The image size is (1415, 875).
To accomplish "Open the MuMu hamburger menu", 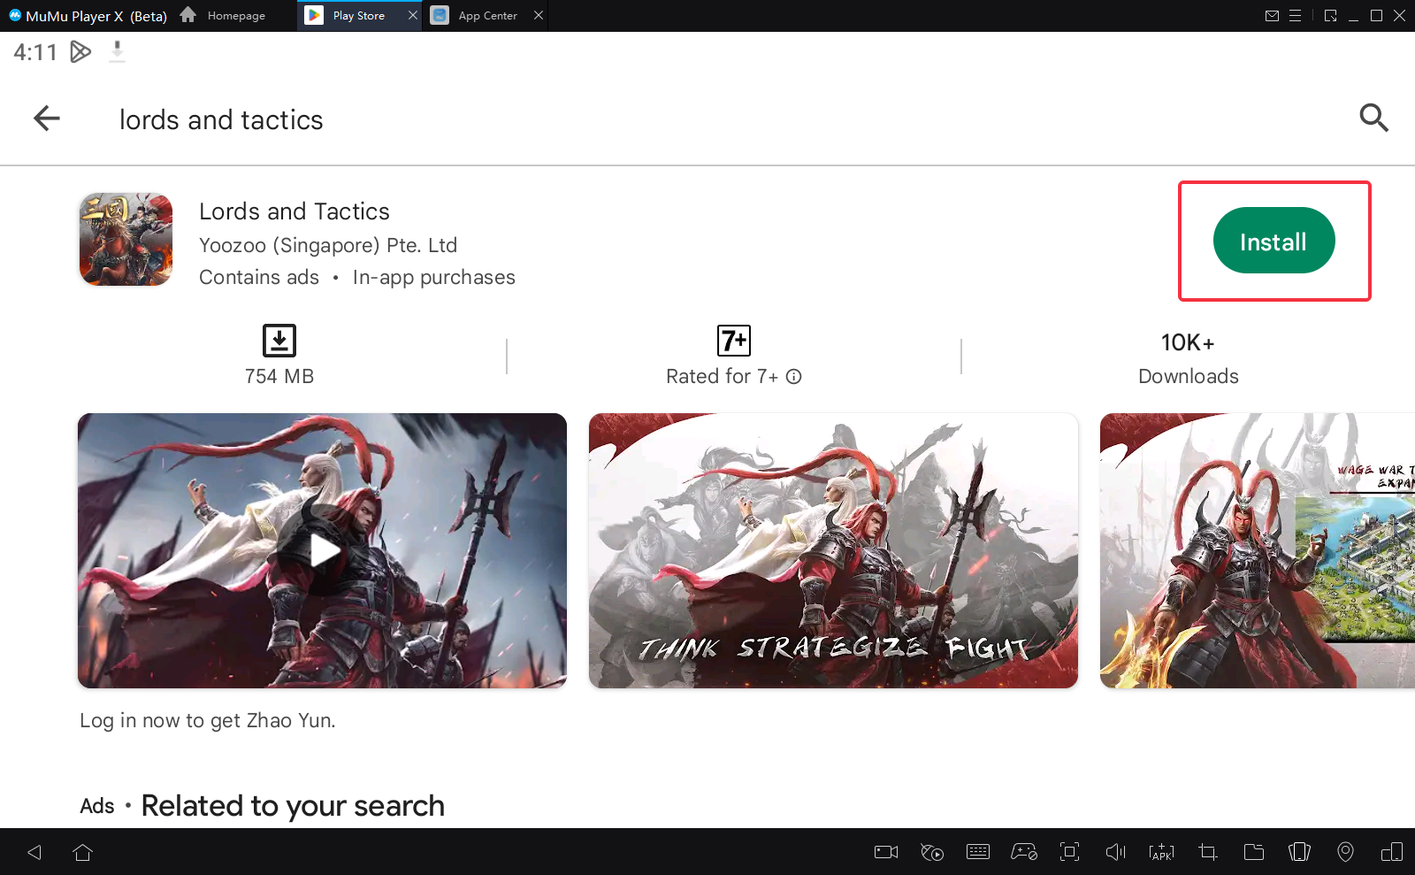I will [x=1295, y=15].
